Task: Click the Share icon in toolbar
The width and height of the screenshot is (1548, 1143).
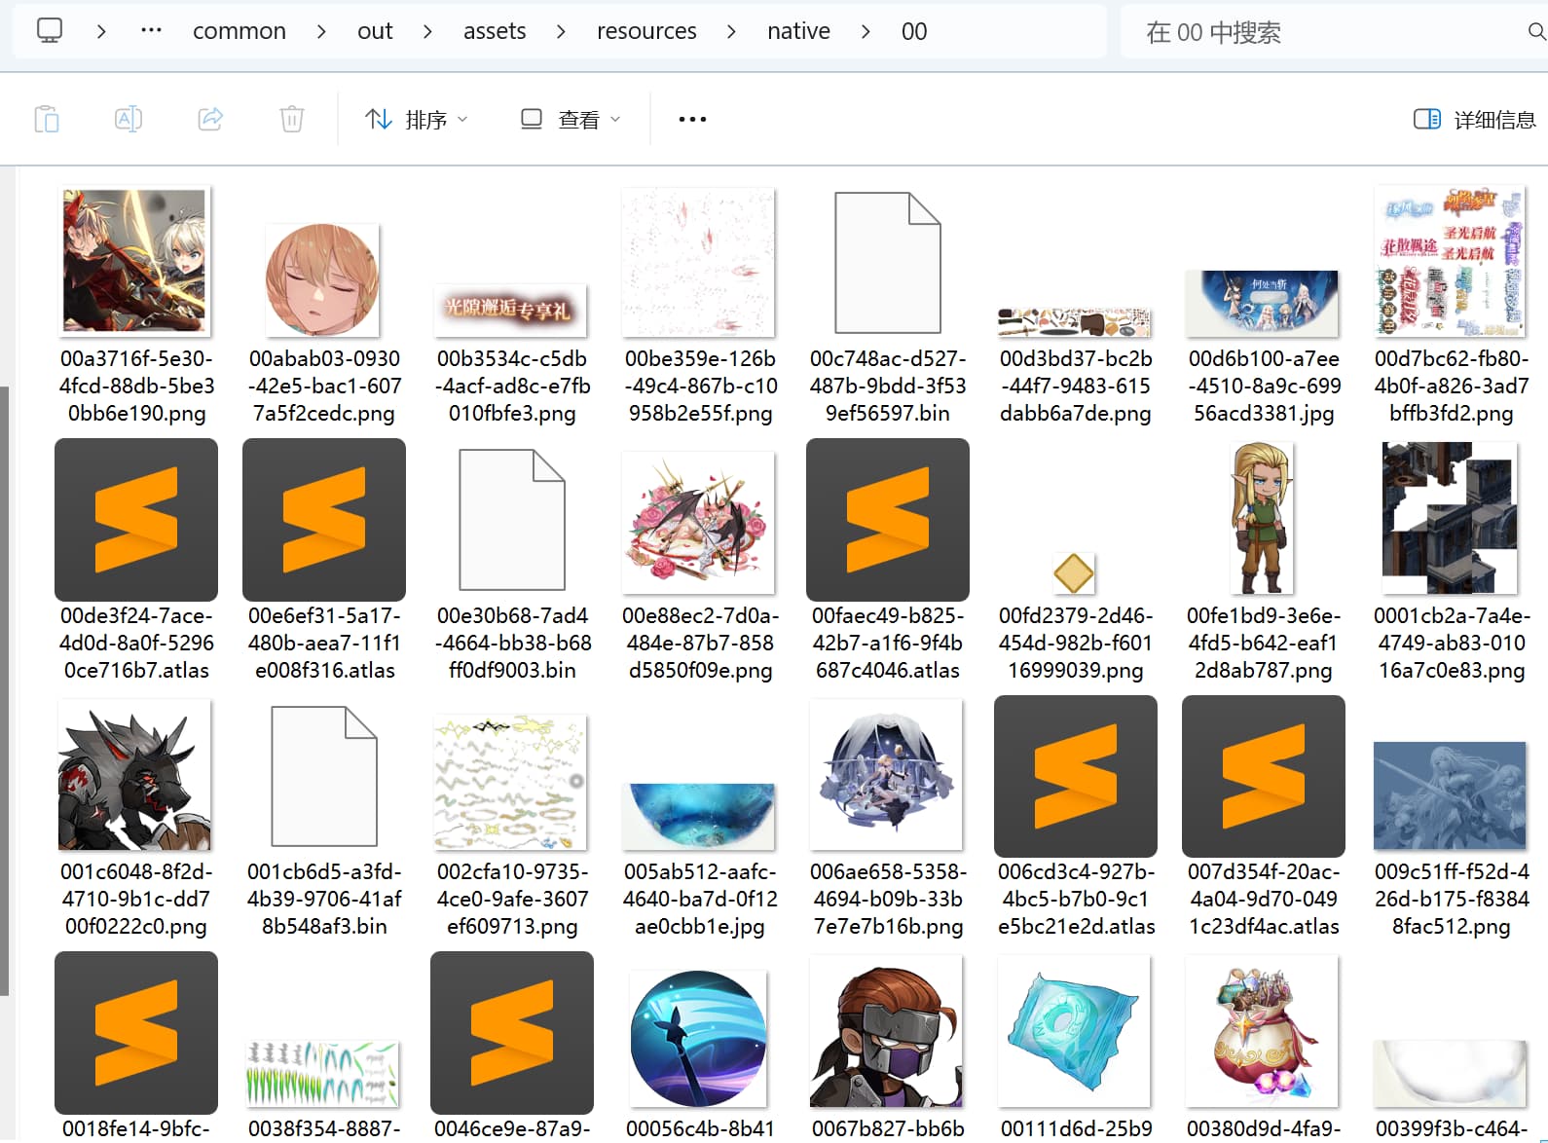Action: [210, 119]
